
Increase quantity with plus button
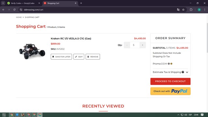(143, 45)
